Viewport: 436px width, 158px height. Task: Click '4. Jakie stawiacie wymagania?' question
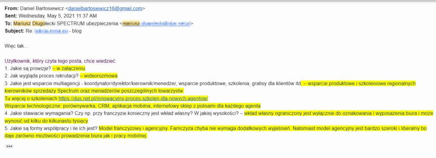point(124,113)
